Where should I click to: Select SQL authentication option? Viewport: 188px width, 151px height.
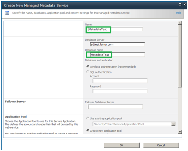(88, 72)
